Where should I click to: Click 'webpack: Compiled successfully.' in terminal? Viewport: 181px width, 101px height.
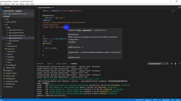[x=51, y=95]
